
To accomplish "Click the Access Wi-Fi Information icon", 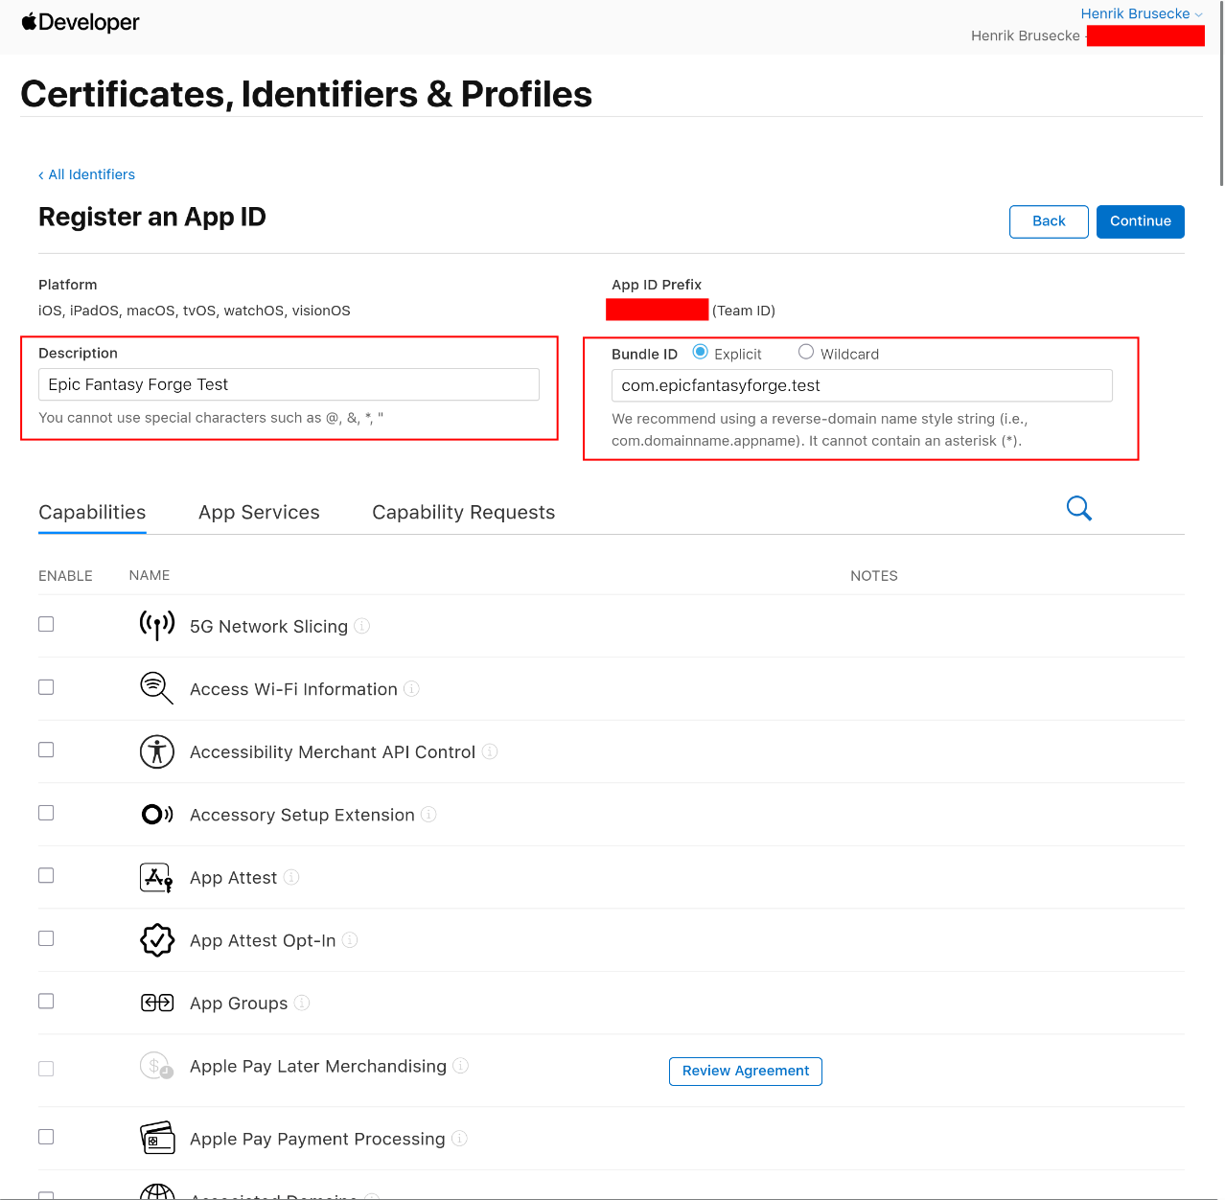I will [x=156, y=688].
